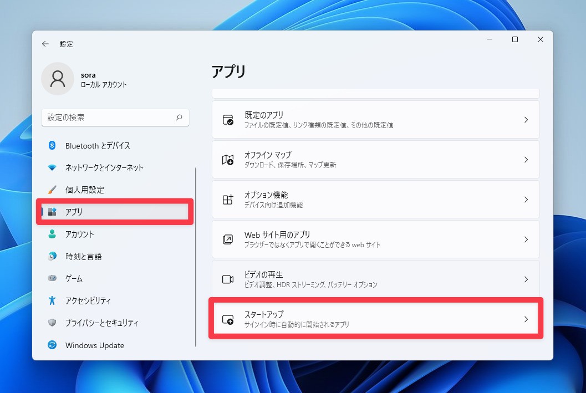Image resolution: width=586 pixels, height=393 pixels.
Task: Click the 設定 window title
Action: (67, 44)
